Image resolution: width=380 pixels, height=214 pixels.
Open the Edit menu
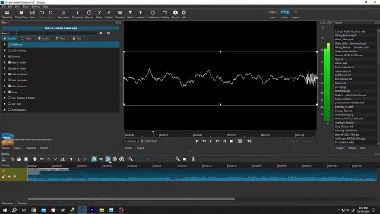[10, 7]
